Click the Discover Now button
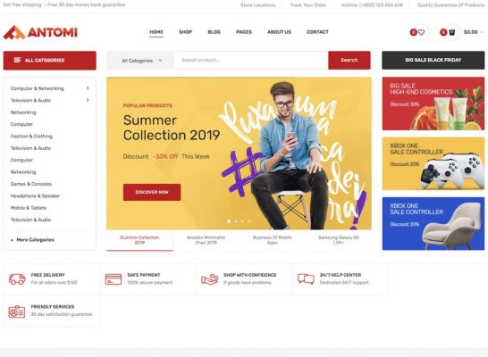Image resolution: width=488 pixels, height=357 pixels. [x=152, y=192]
